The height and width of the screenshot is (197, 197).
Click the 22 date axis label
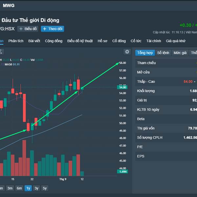click(32, 179)
